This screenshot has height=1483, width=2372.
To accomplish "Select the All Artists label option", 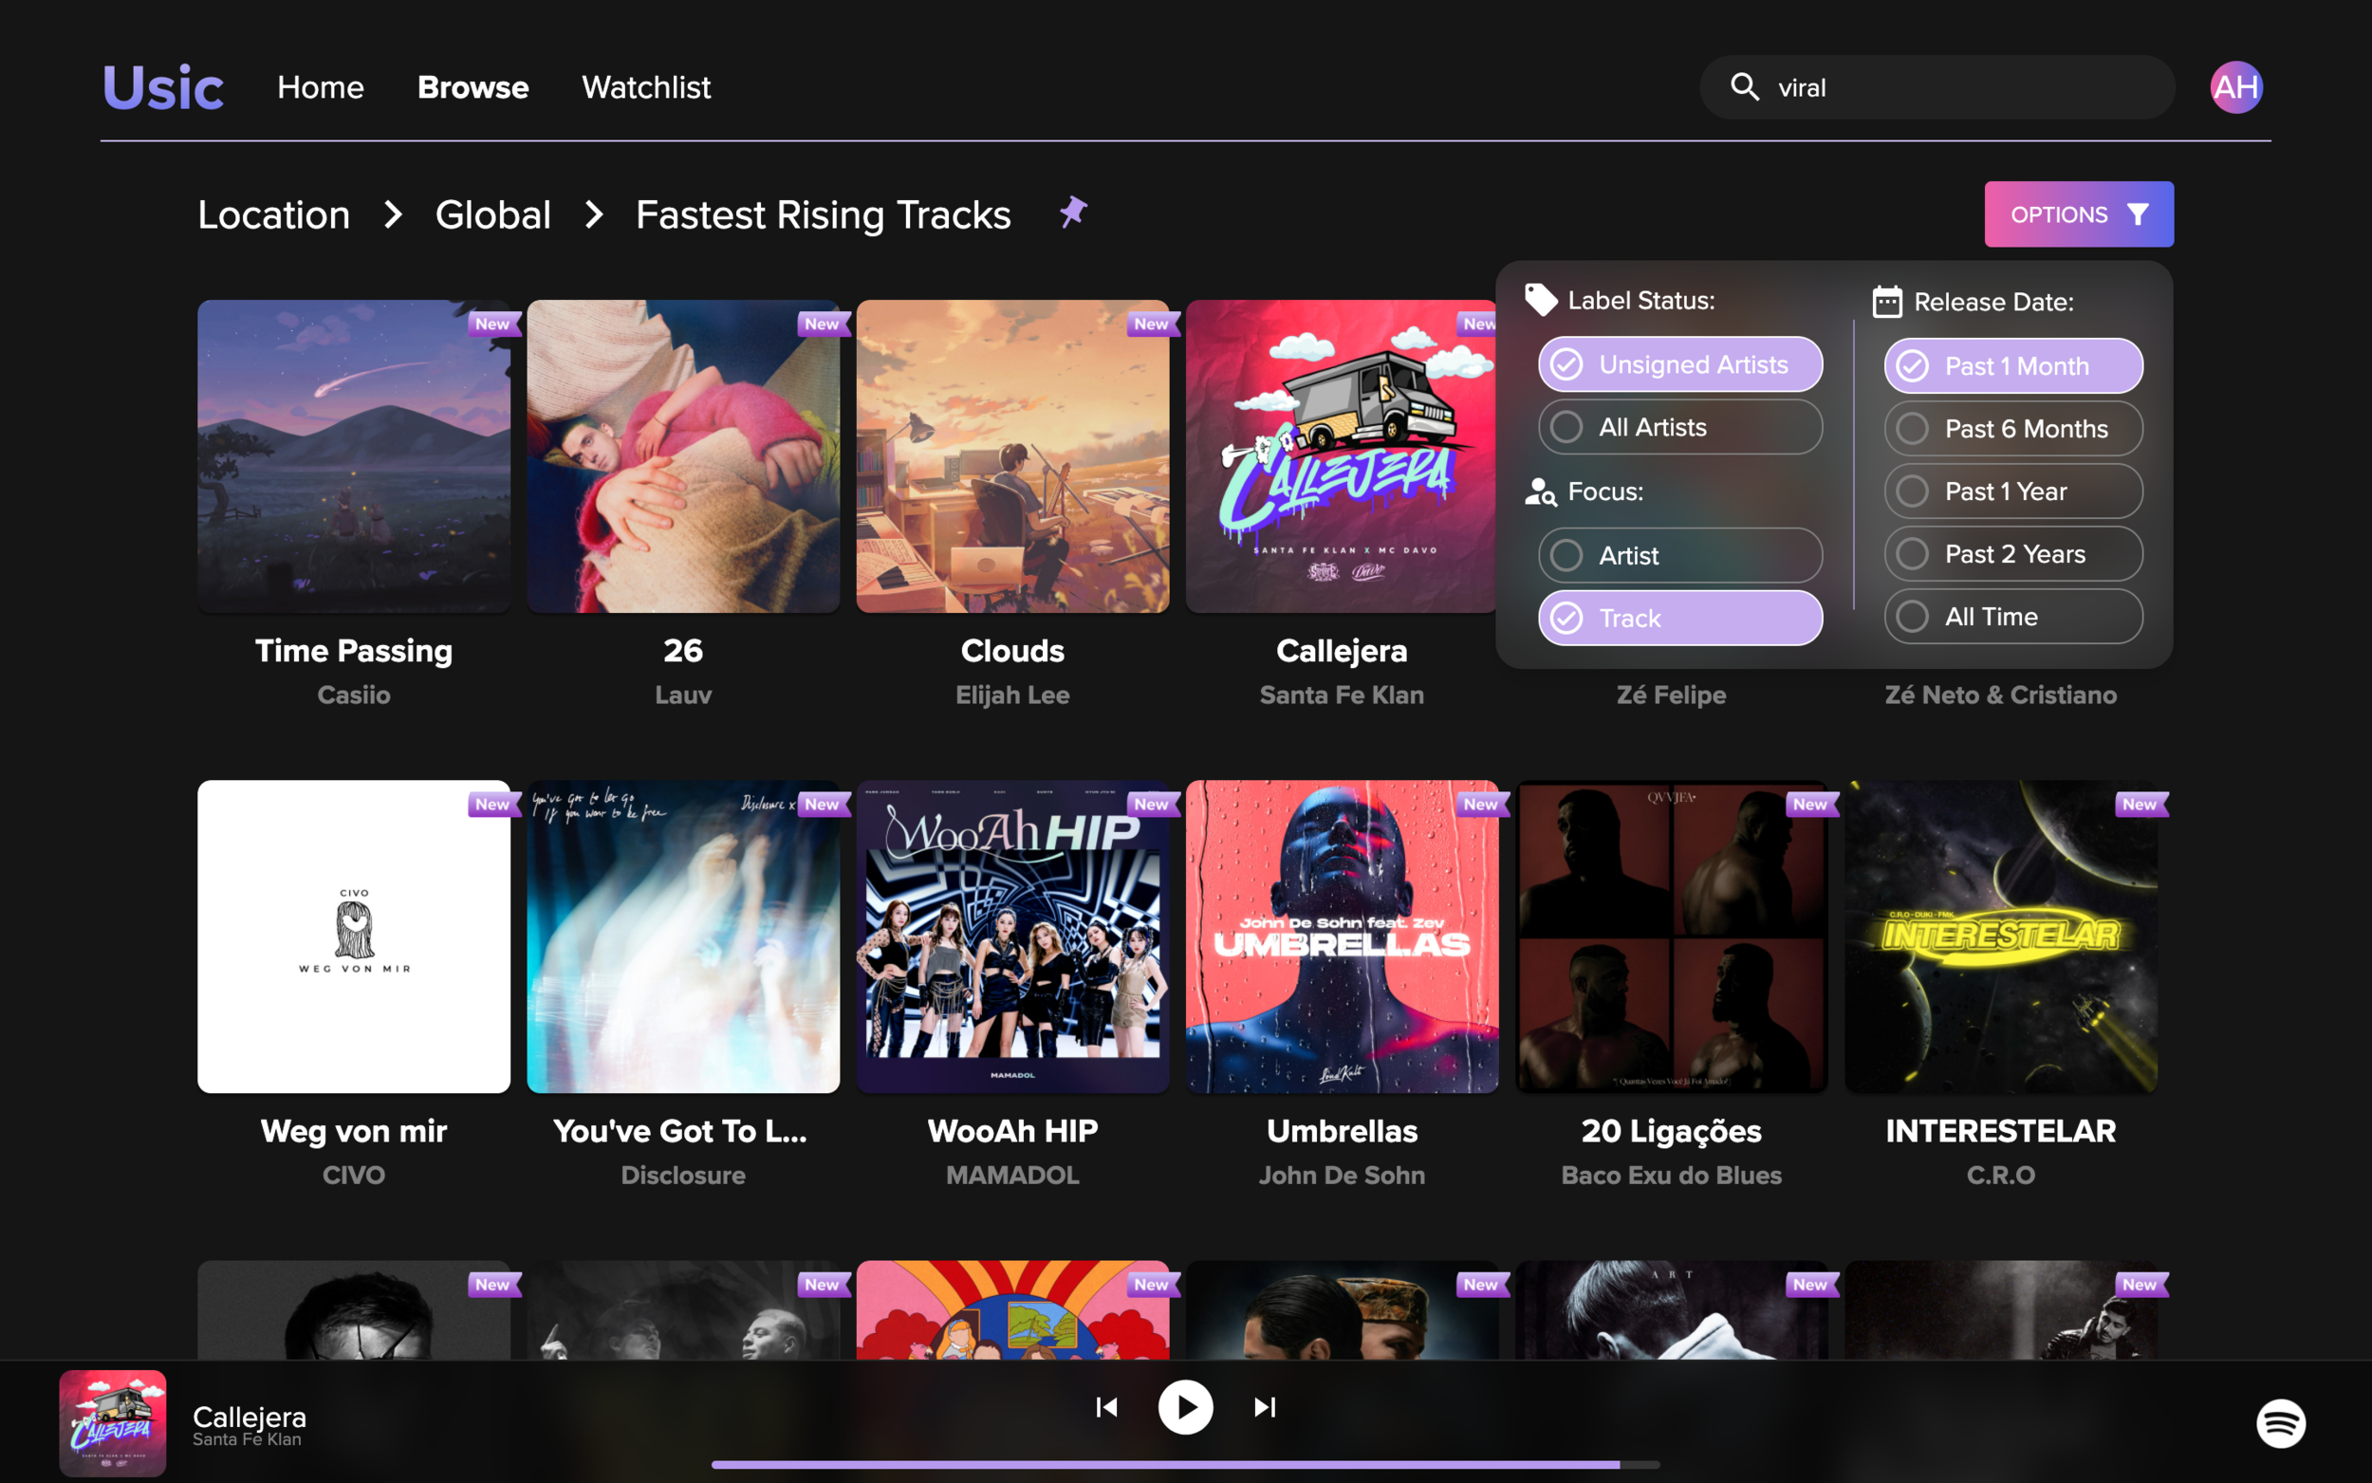I will tap(1678, 428).
